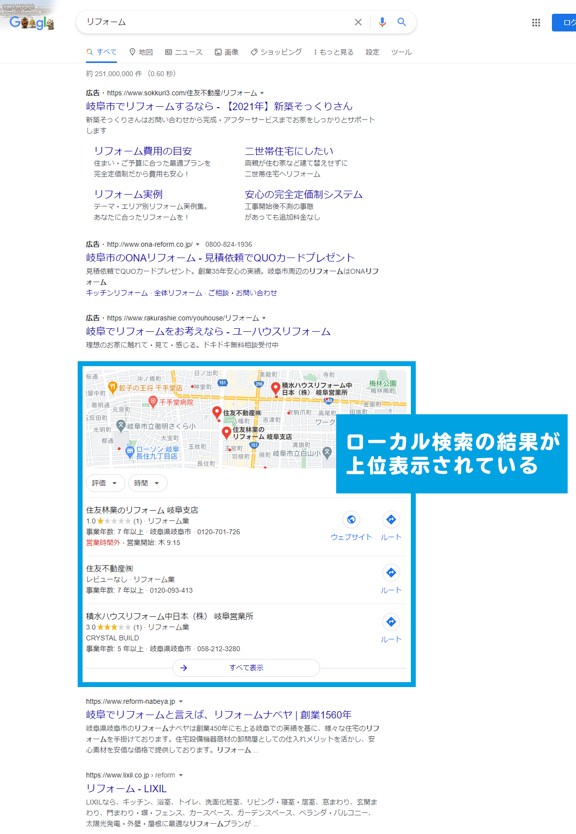Open the リフォーム - LIXIL result title
Screen dimensions: 576x834
(x=126, y=788)
